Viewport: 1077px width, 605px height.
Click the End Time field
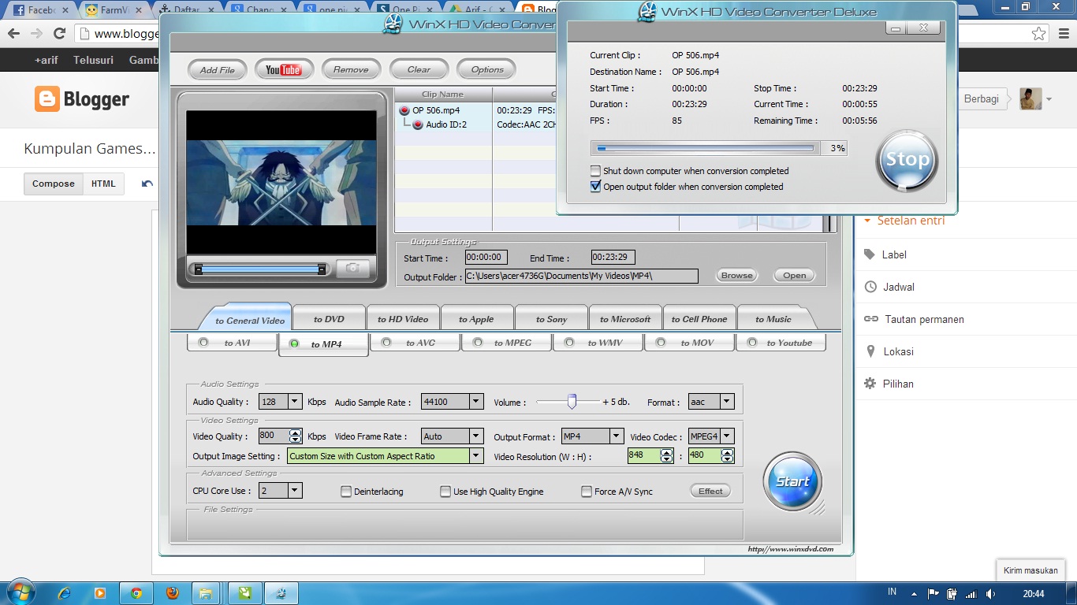point(613,257)
